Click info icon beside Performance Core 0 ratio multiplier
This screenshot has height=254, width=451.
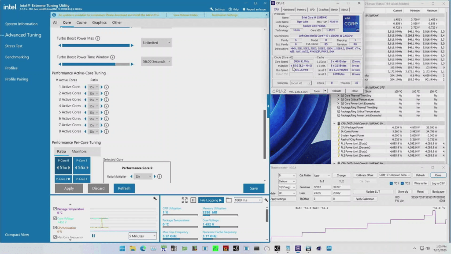click(159, 176)
